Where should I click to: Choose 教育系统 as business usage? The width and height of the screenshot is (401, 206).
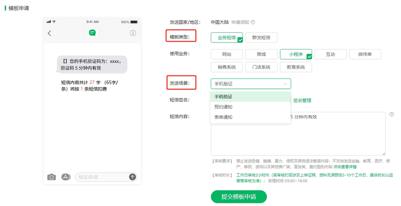296,67
